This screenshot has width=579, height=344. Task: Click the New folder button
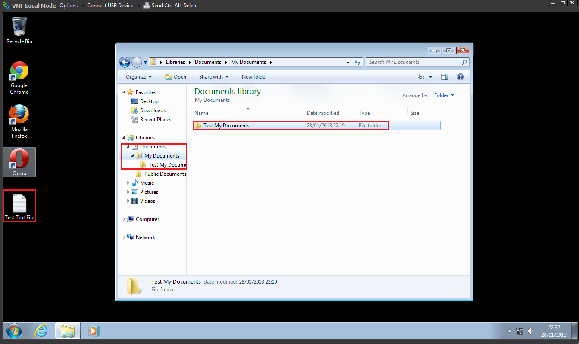coord(254,77)
